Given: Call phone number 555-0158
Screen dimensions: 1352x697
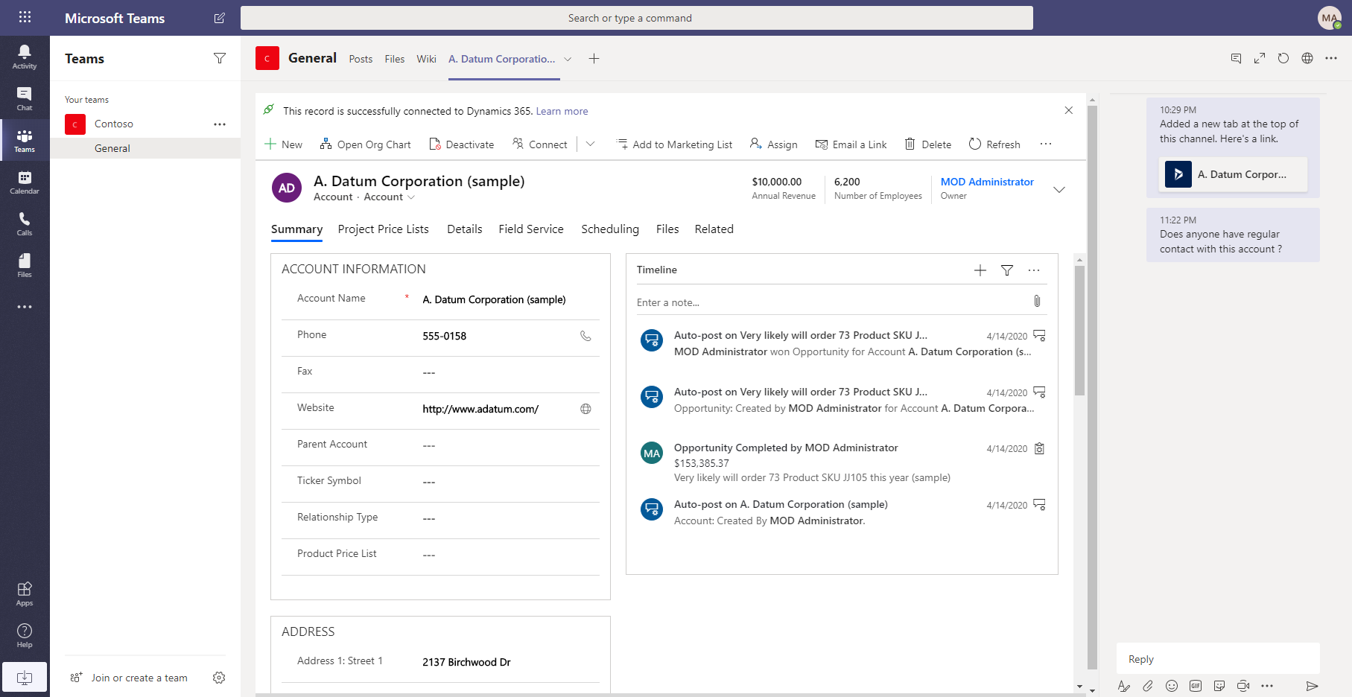Looking at the screenshot, I should click(585, 336).
